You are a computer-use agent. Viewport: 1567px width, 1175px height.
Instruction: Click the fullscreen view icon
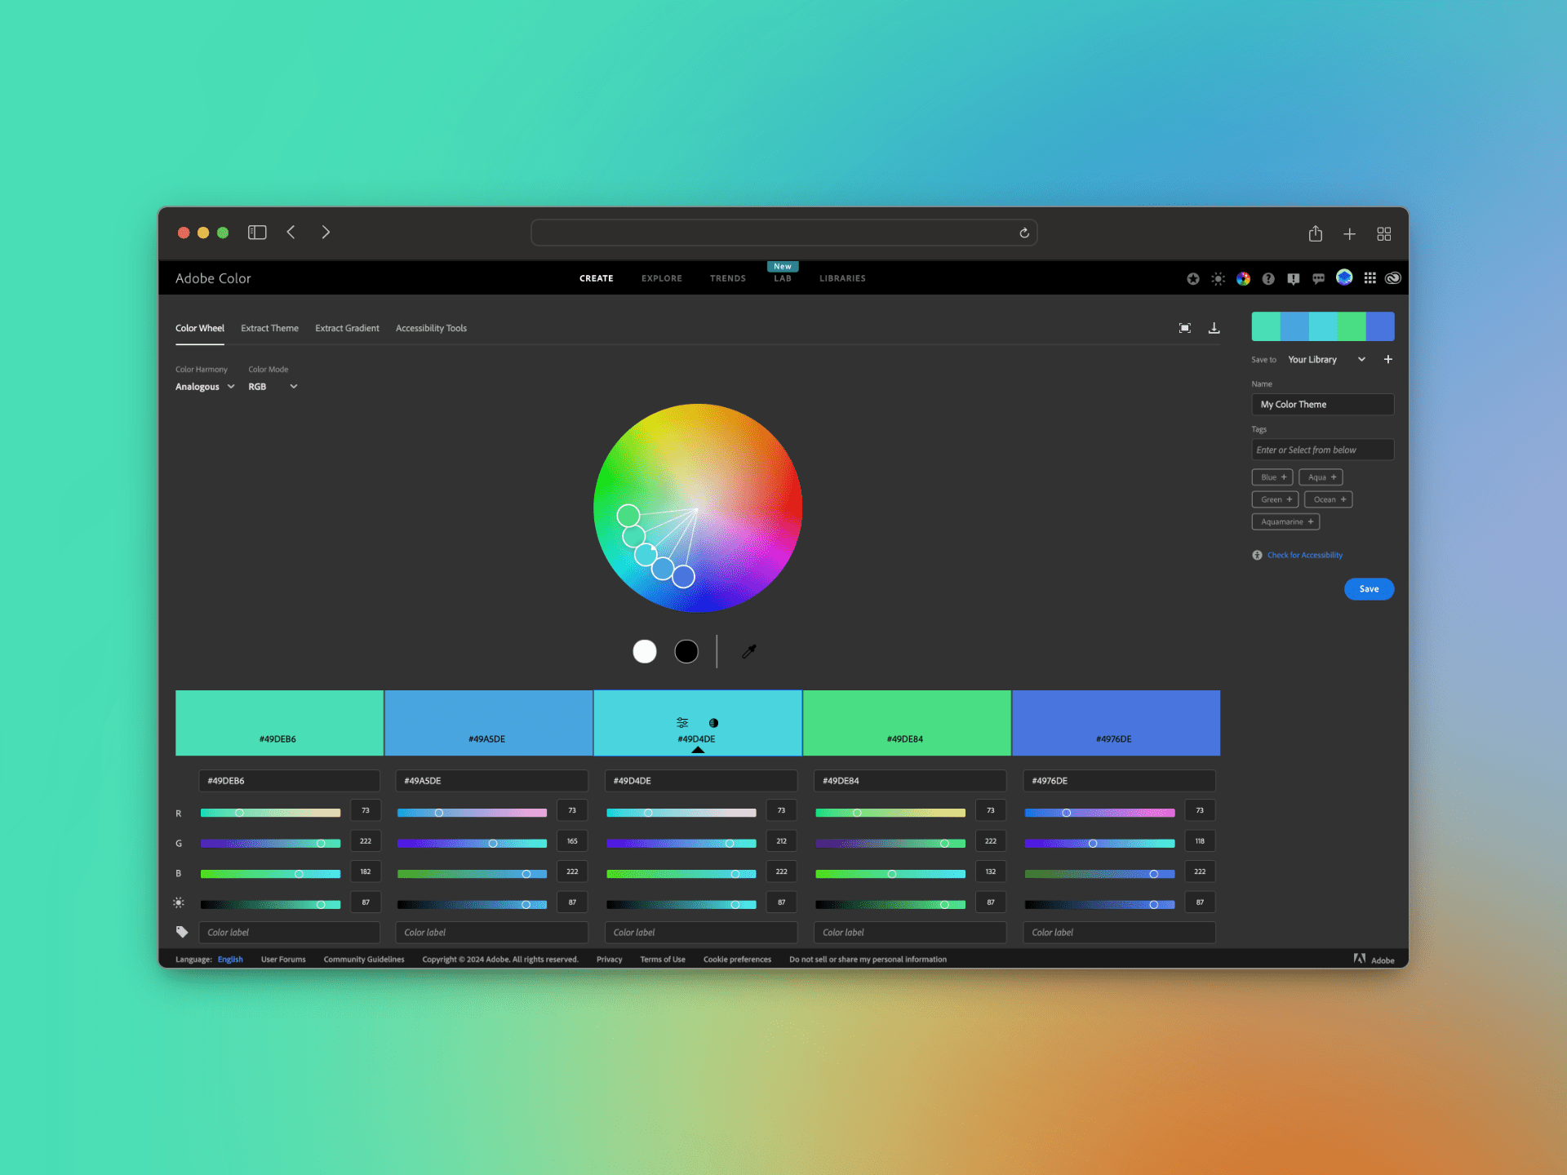click(x=1185, y=328)
